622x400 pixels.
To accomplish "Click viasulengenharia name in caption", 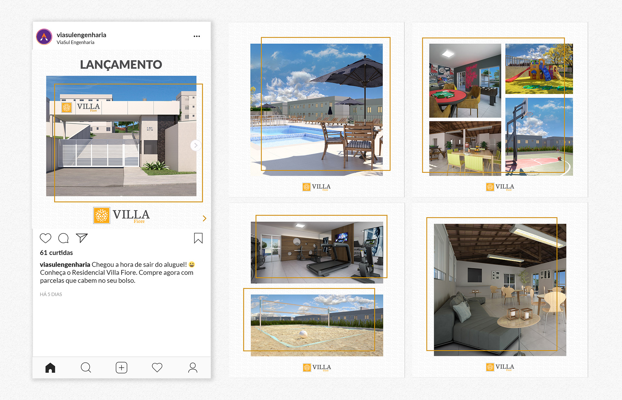I will [x=65, y=265].
